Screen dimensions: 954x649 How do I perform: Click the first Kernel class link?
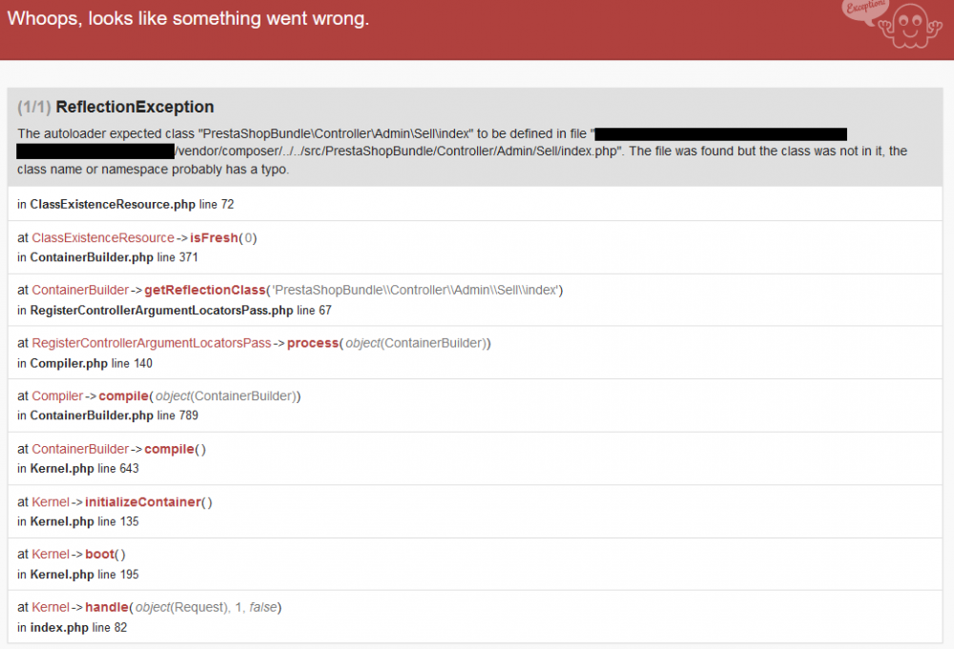click(50, 501)
